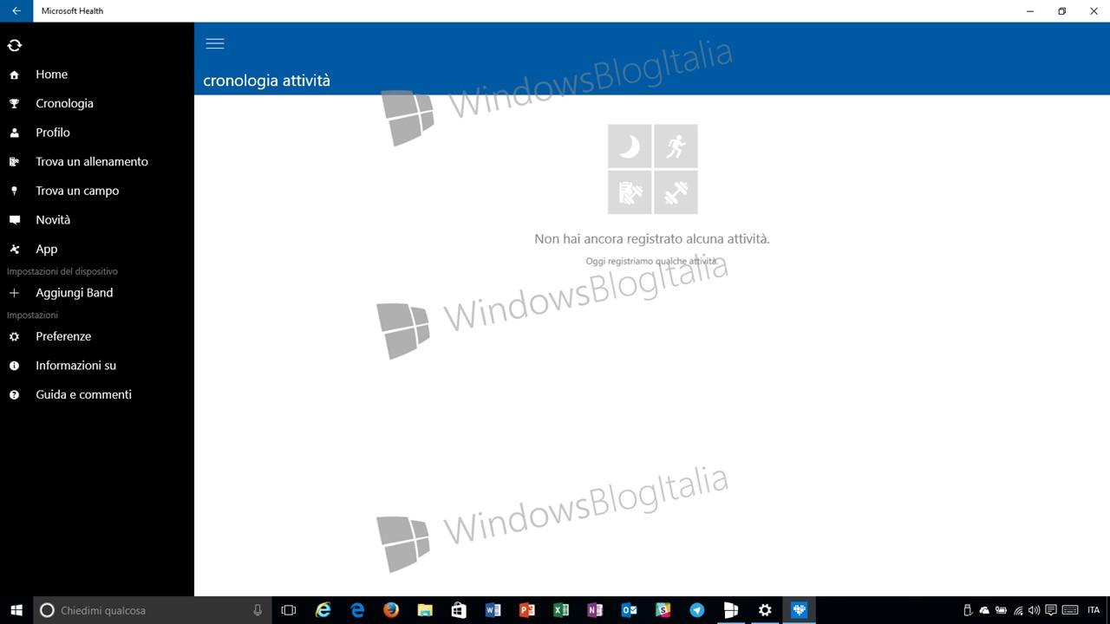Click the trophy icon beside Cronologia
This screenshot has width=1110, height=624.
(14, 104)
